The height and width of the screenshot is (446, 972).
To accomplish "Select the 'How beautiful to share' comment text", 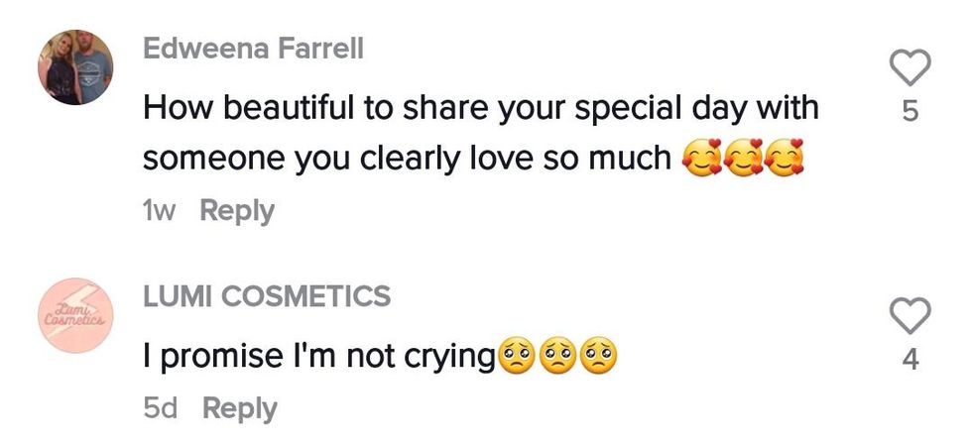I will pos(481,108).
